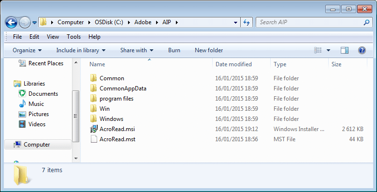Image resolution: width=377 pixels, height=192 pixels.
Task: Open the Help menu
Action: (x=94, y=37)
